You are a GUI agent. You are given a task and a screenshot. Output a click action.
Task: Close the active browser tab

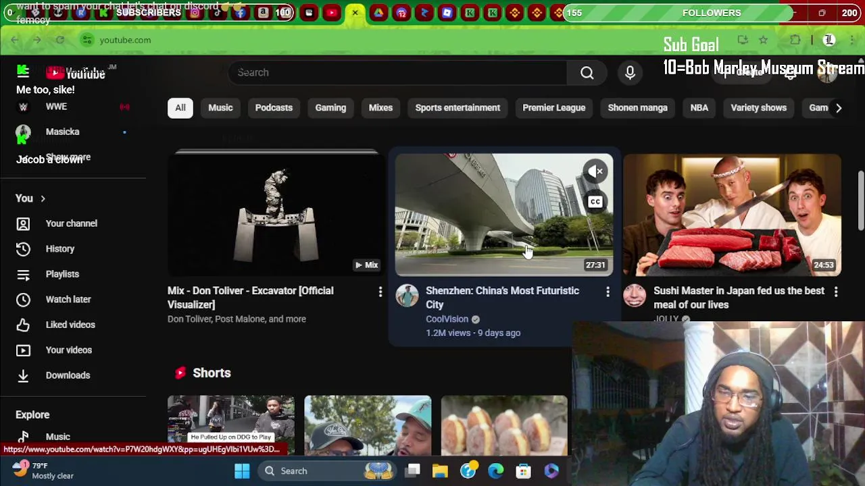tap(355, 13)
